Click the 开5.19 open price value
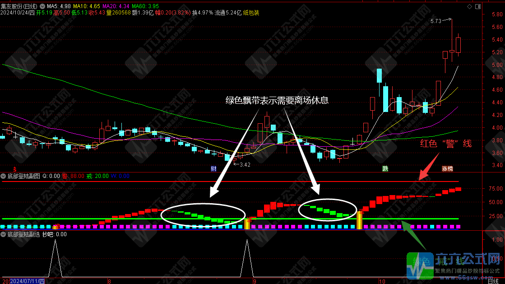Image resolution: width=505 pixels, height=284 pixels. click(44, 13)
